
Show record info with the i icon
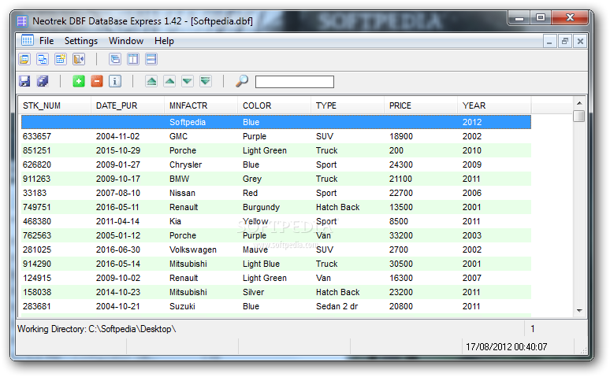click(115, 81)
